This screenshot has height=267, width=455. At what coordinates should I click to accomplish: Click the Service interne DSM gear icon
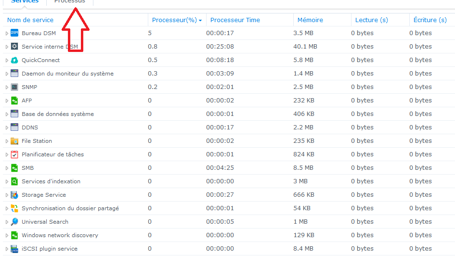(14, 46)
